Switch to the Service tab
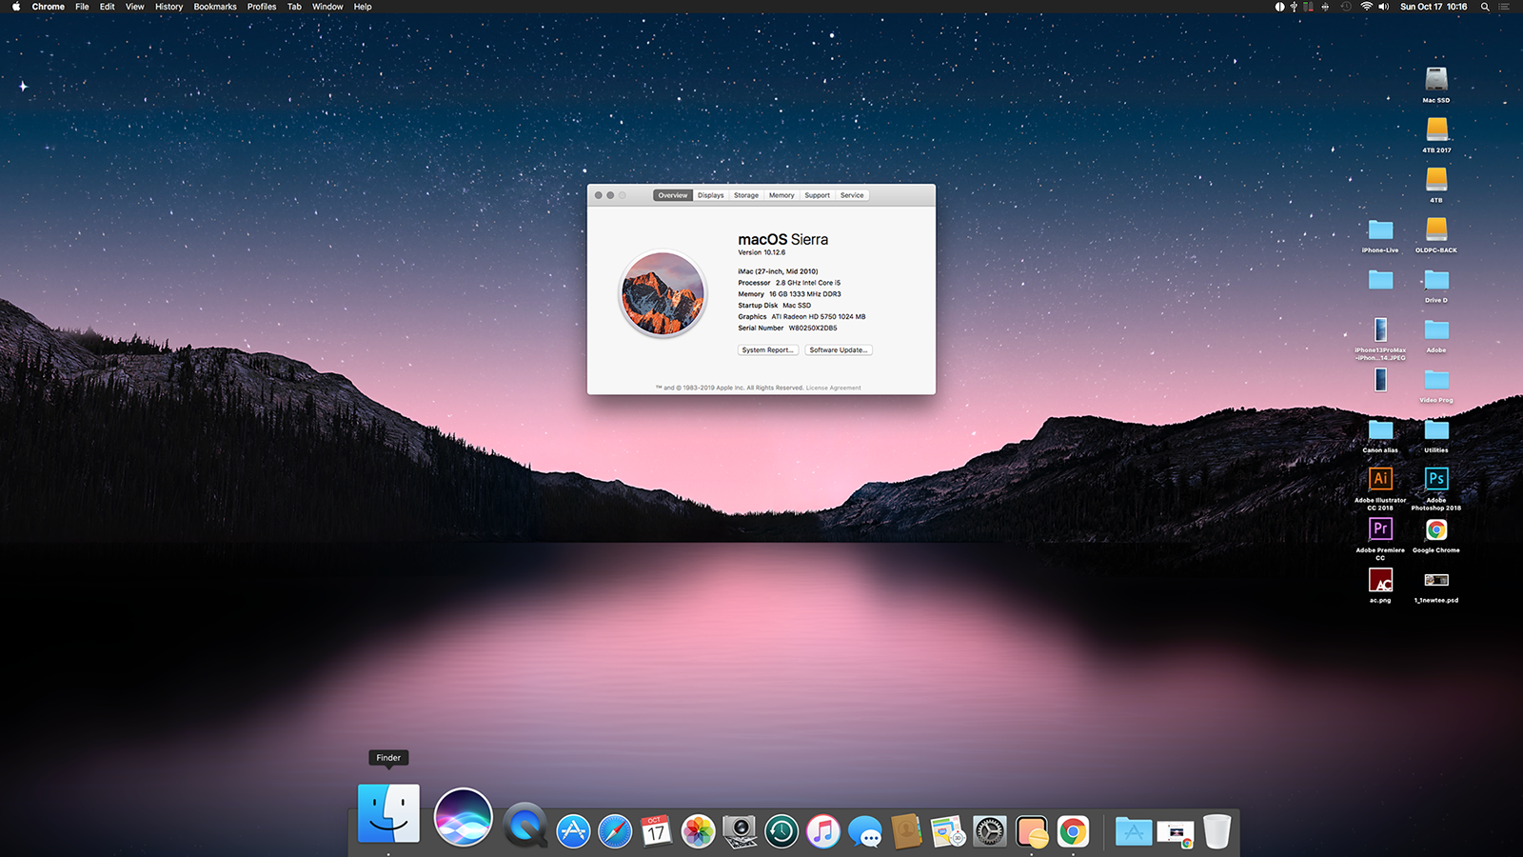Image resolution: width=1523 pixels, height=857 pixels. pos(852,195)
